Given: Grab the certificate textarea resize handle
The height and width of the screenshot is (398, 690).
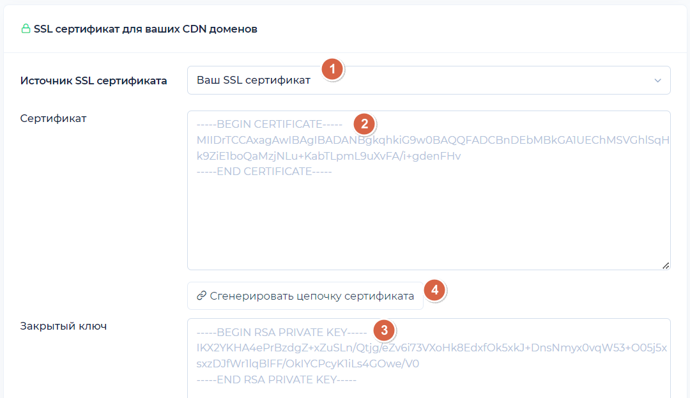Looking at the screenshot, I should (666, 265).
